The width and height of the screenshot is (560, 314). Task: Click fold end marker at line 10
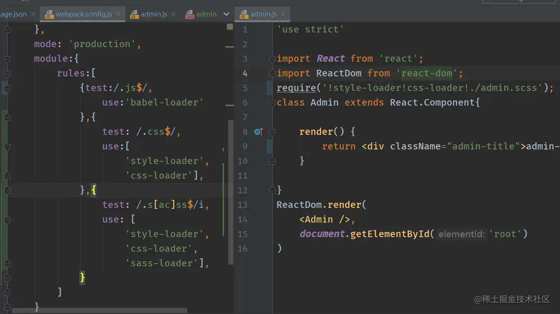[x=272, y=161]
